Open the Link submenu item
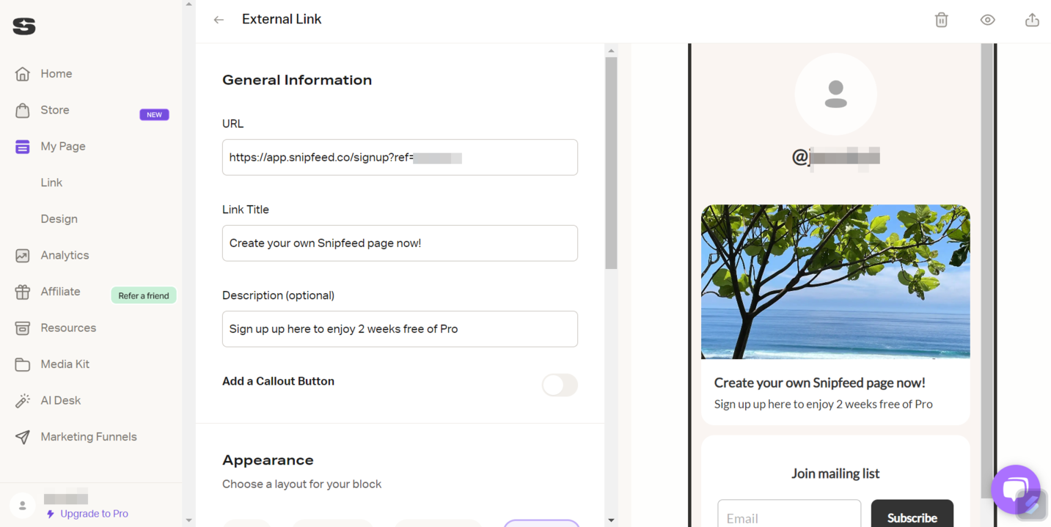Viewport: 1051px width, 527px height. coord(51,183)
